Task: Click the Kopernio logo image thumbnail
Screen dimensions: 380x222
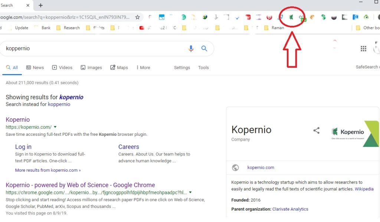Action: click(355, 134)
